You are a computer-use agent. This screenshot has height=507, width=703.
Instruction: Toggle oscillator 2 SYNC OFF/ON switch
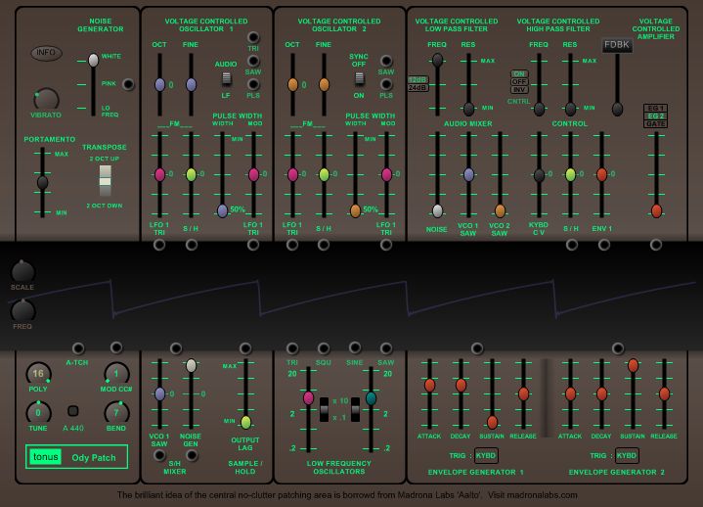359,78
